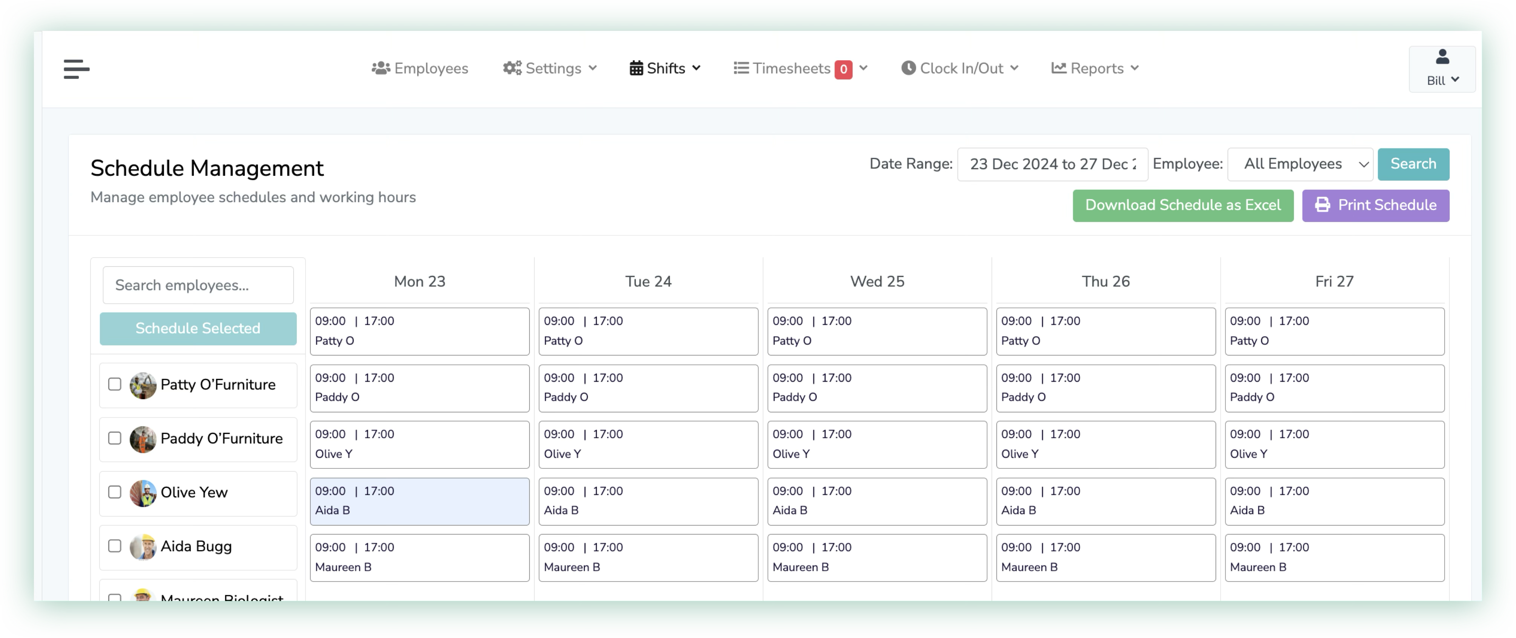Click the Mon 23 column header

(420, 281)
